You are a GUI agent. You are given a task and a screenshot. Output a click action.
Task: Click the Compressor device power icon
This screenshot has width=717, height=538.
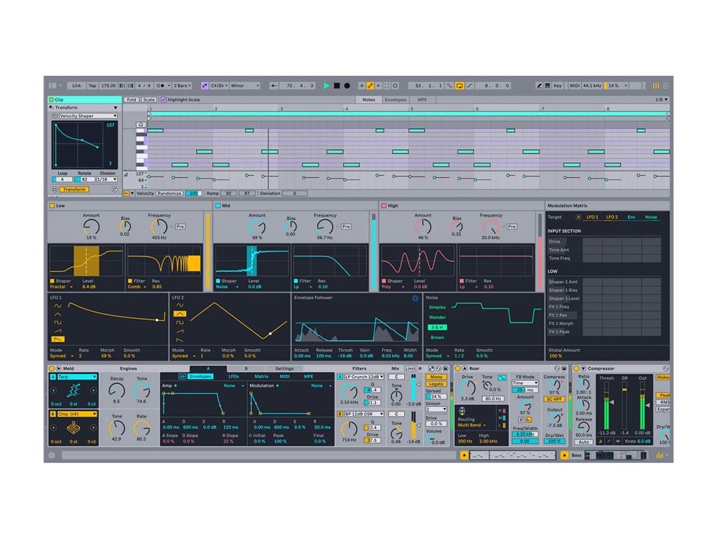[x=576, y=368]
